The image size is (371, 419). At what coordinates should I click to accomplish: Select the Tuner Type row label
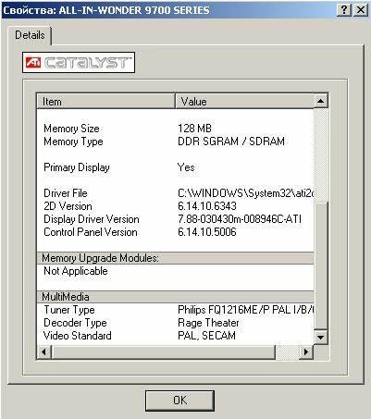tap(69, 310)
